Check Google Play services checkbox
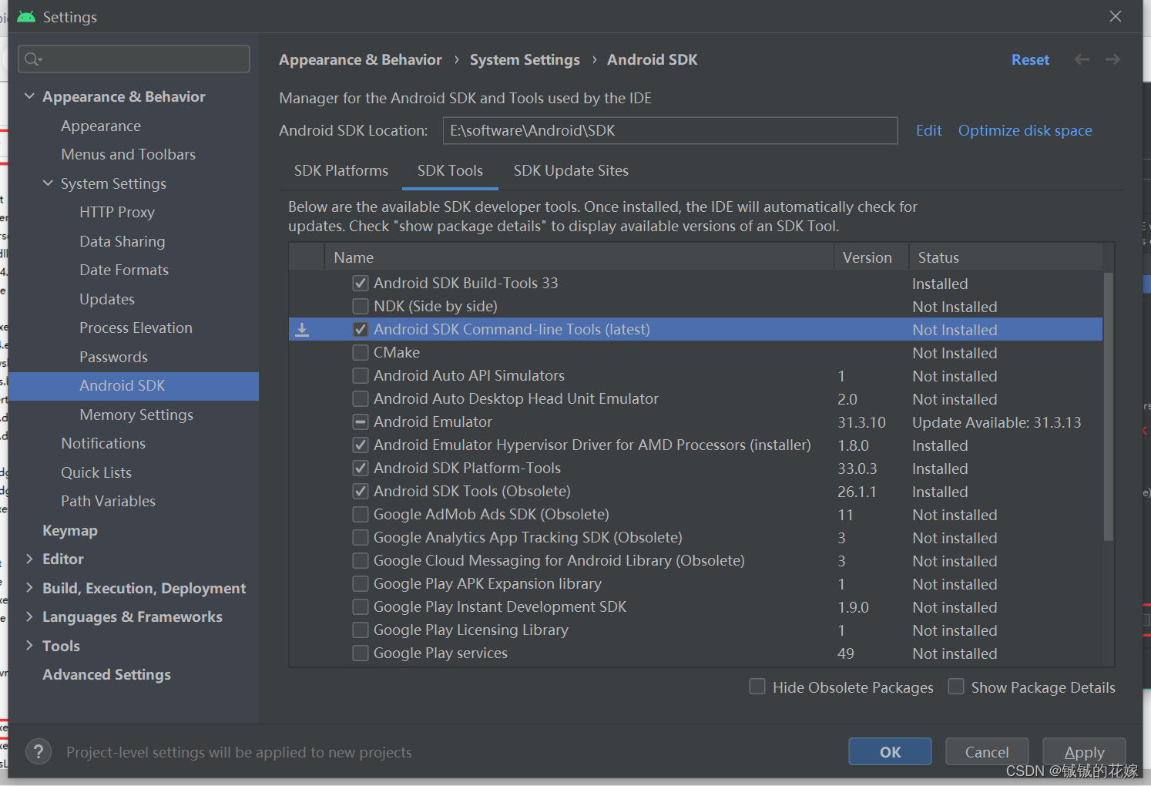 coord(360,653)
